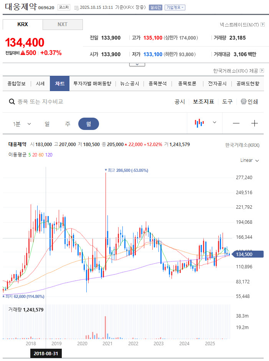Click the 코스피 market badge

tap(64, 7)
